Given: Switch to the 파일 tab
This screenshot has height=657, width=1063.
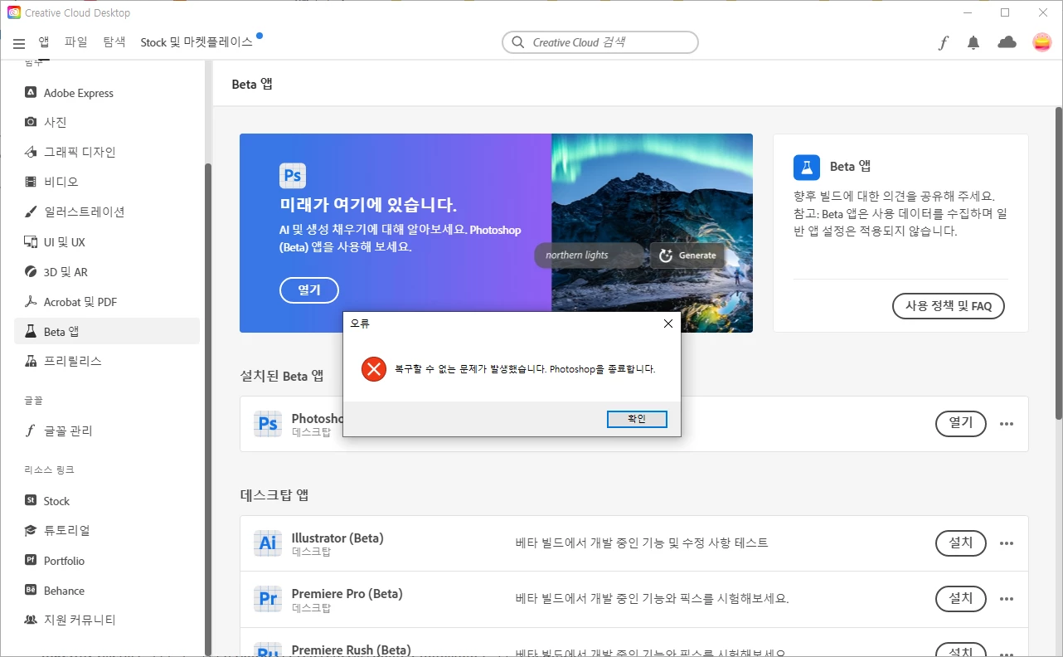Looking at the screenshot, I should pos(75,41).
